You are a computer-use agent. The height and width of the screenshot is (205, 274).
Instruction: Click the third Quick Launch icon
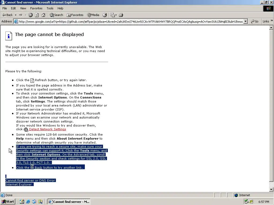(34, 202)
